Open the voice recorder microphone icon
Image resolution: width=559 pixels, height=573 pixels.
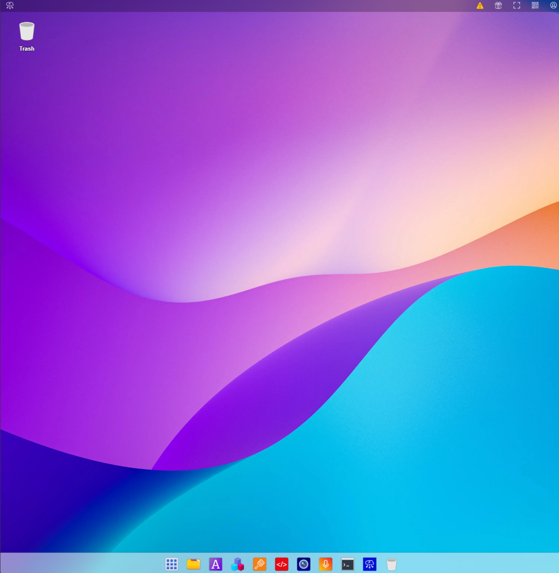pyautogui.click(x=326, y=564)
